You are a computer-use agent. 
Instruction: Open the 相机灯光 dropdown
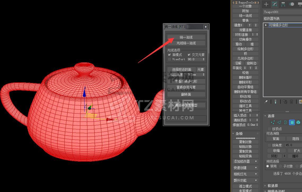(245, 174)
